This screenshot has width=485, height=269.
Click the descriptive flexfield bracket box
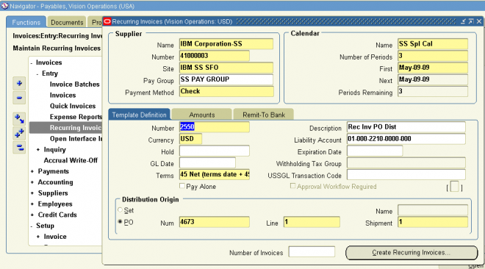click(x=454, y=187)
